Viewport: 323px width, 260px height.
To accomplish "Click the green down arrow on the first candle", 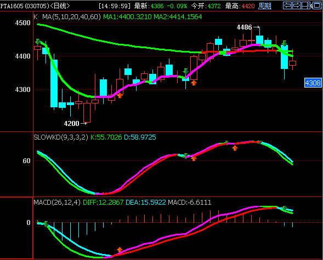I will [37, 42].
